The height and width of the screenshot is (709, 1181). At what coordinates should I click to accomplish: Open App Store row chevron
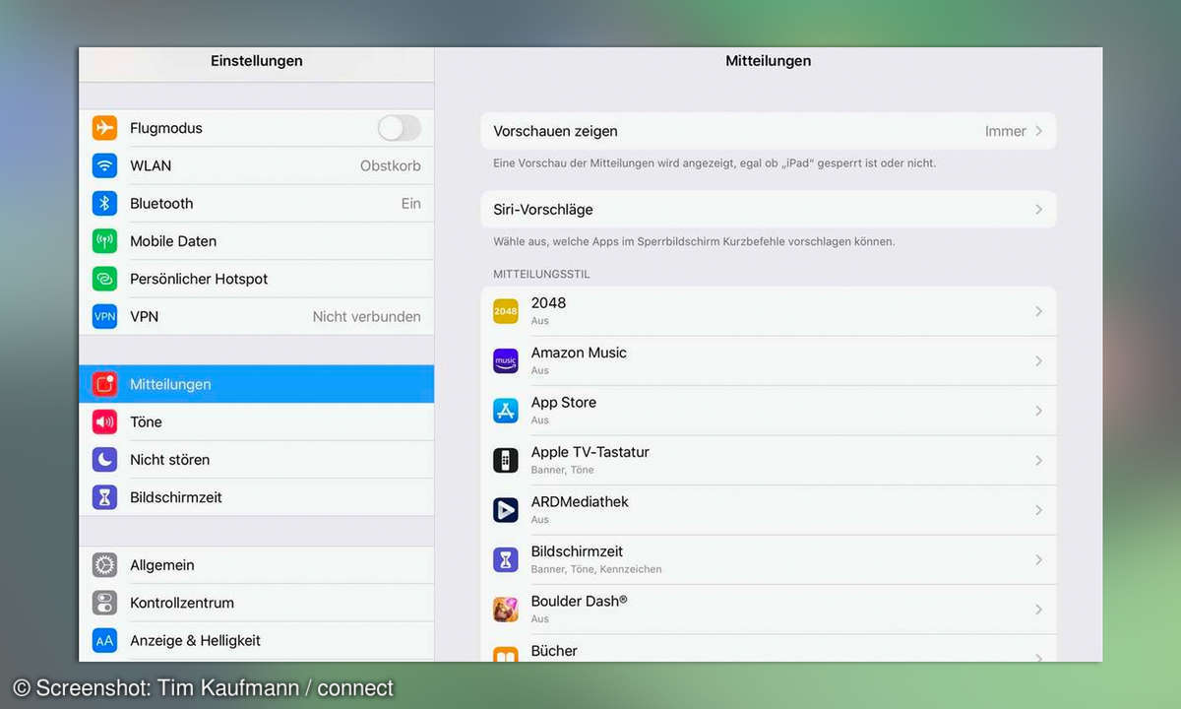[1038, 411]
